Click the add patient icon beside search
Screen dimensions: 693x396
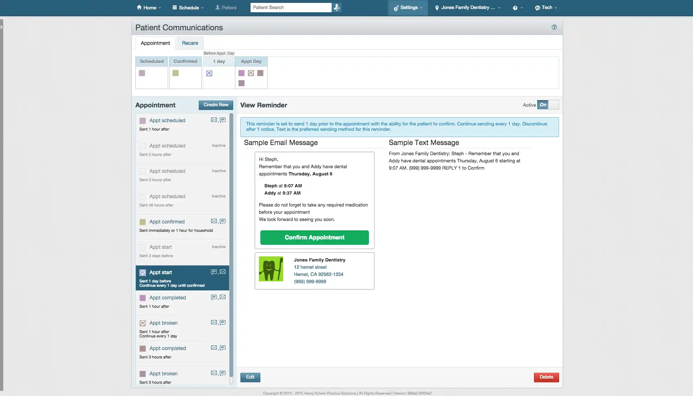point(337,8)
